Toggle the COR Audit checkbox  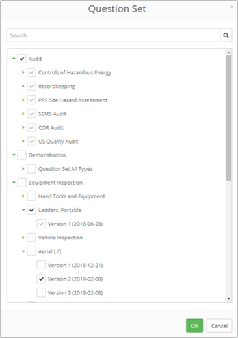pyautogui.click(x=31, y=127)
